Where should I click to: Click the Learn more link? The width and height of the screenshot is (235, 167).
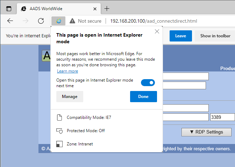[x=67, y=71]
